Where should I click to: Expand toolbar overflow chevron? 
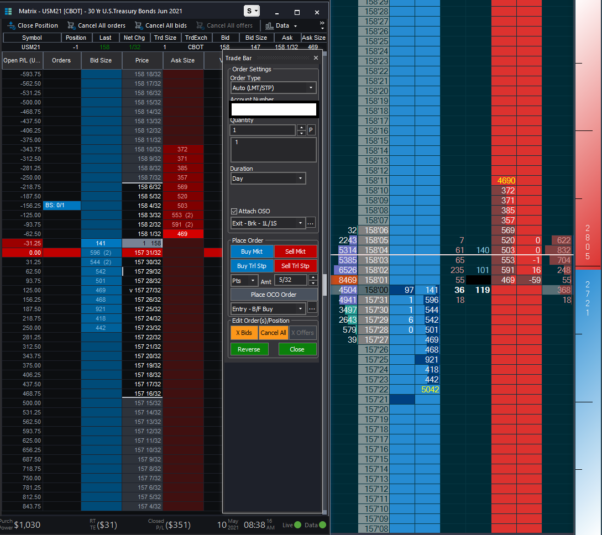pos(322,25)
